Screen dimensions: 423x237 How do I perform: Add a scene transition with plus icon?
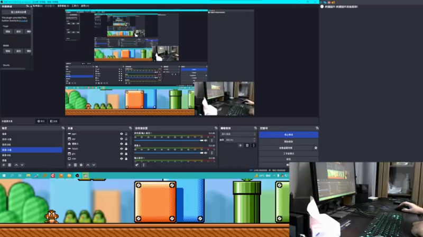click(241, 145)
